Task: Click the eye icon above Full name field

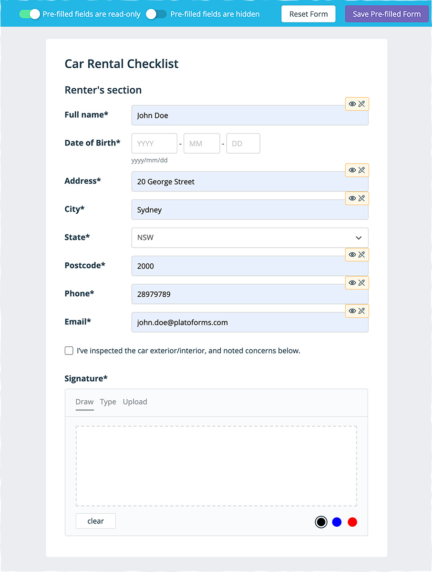Action: 352,104
